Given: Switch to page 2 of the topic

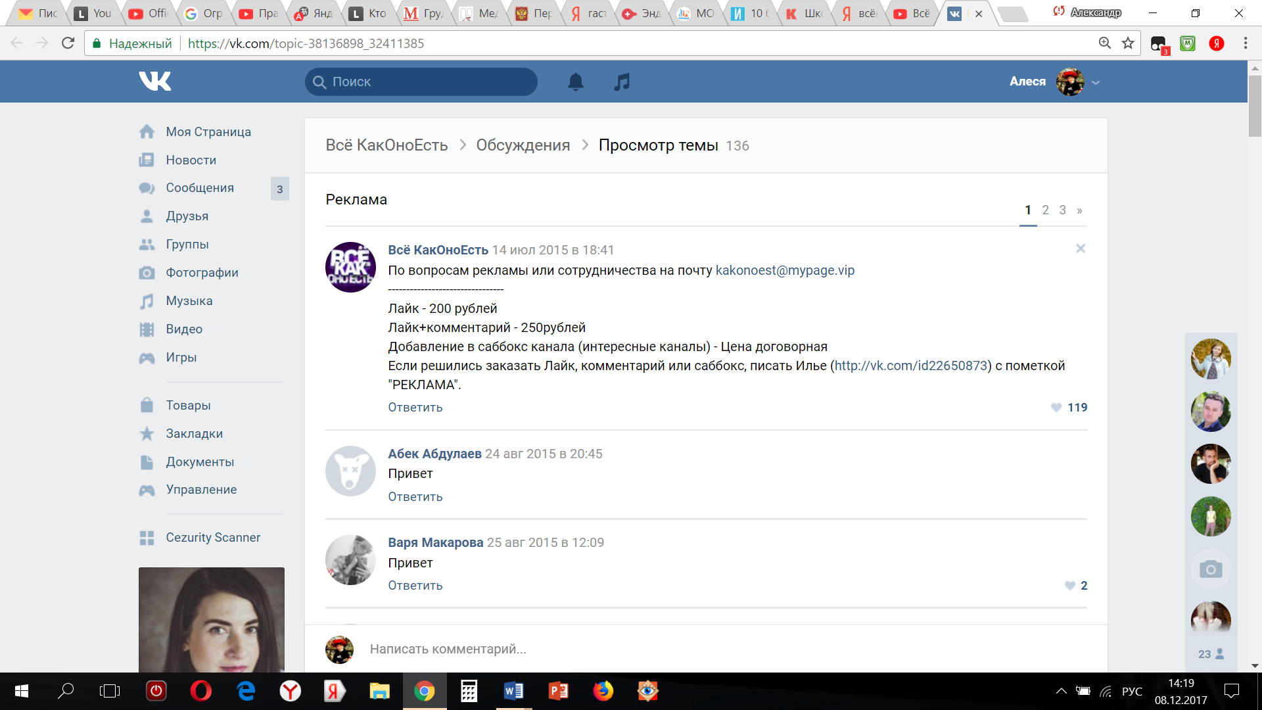Looking at the screenshot, I should click(1045, 210).
